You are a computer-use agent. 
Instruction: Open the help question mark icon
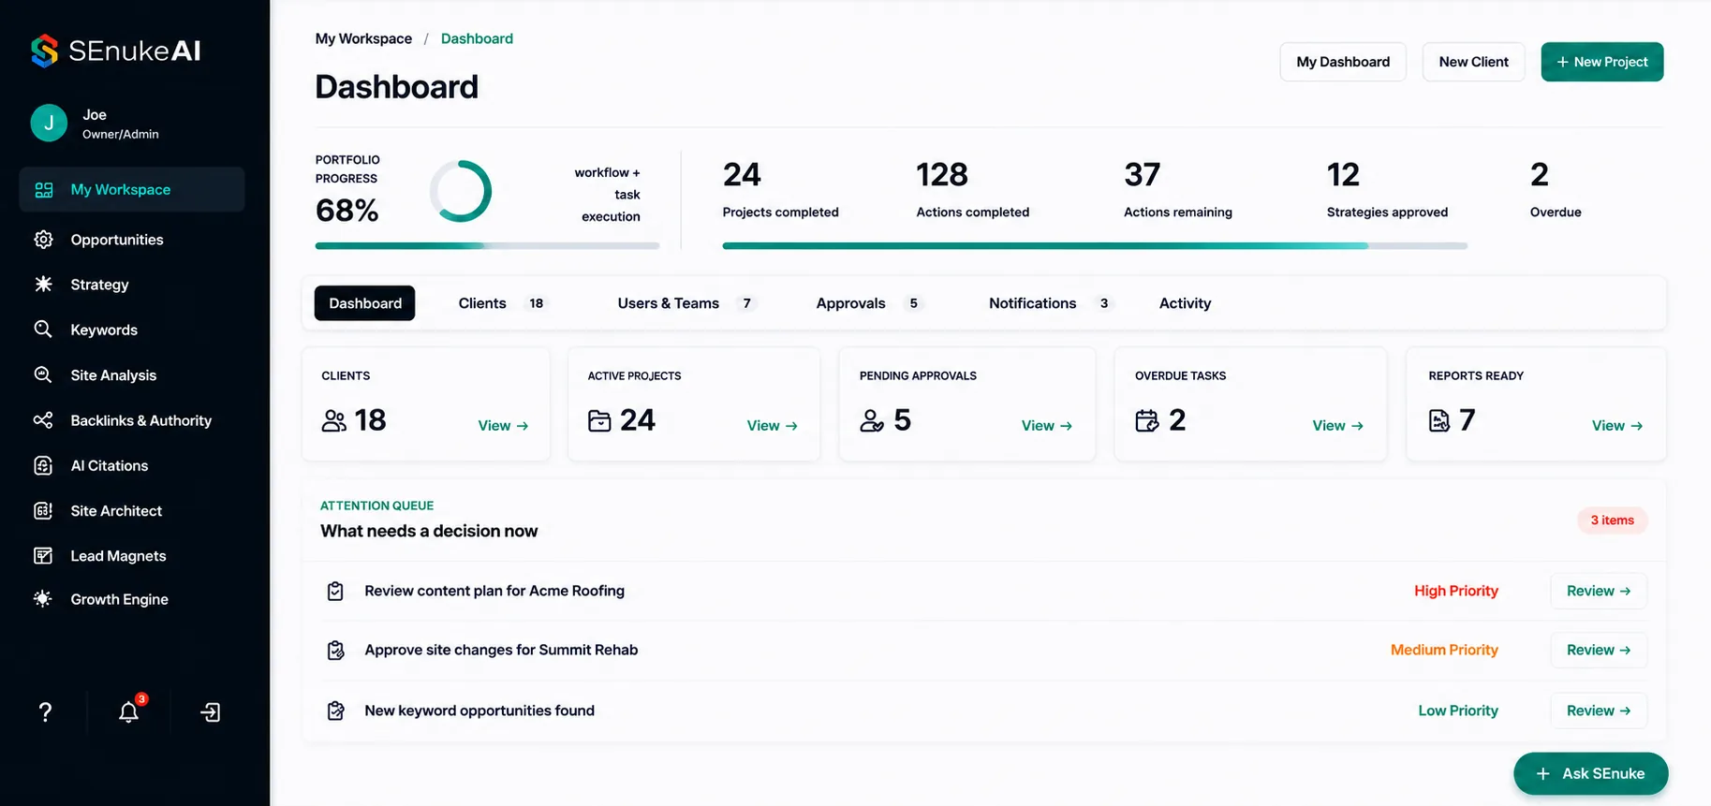(45, 712)
